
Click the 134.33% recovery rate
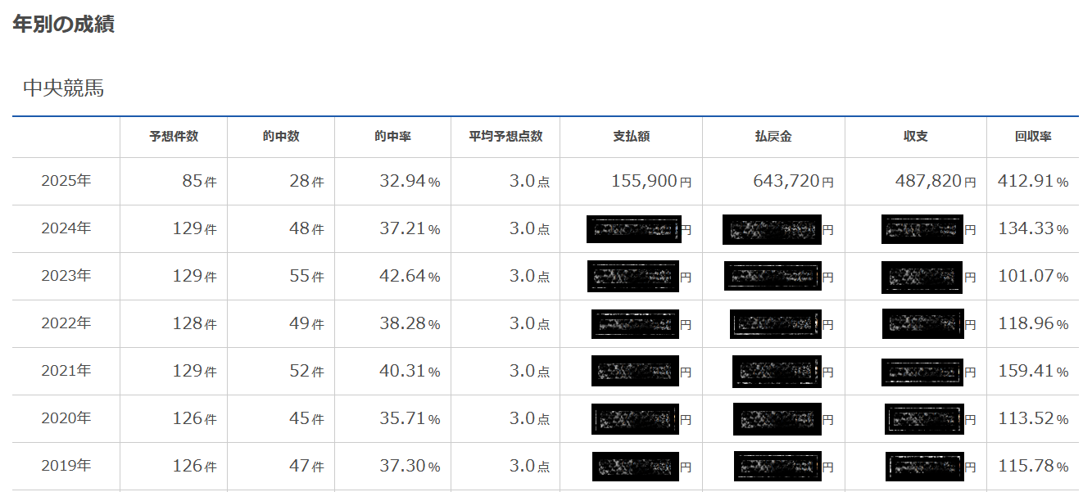coord(1033,228)
